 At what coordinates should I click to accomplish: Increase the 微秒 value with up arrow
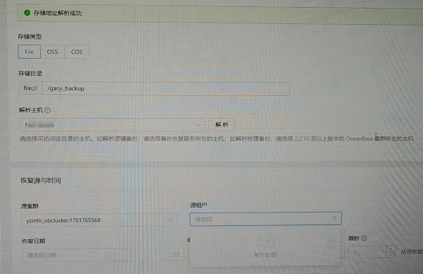coord(391,249)
